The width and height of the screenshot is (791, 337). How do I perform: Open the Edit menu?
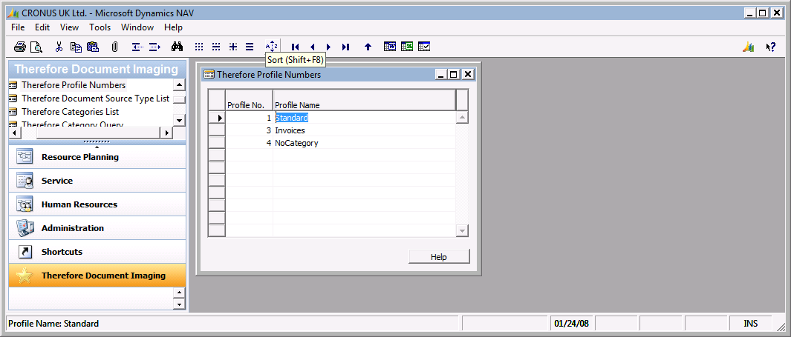tap(42, 27)
